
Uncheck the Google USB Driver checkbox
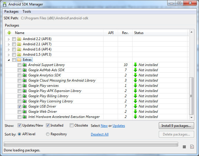pos(19,106)
